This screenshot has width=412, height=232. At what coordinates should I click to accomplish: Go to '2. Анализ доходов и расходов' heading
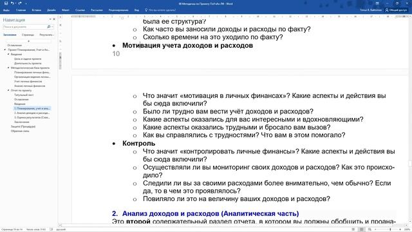coord(32,113)
